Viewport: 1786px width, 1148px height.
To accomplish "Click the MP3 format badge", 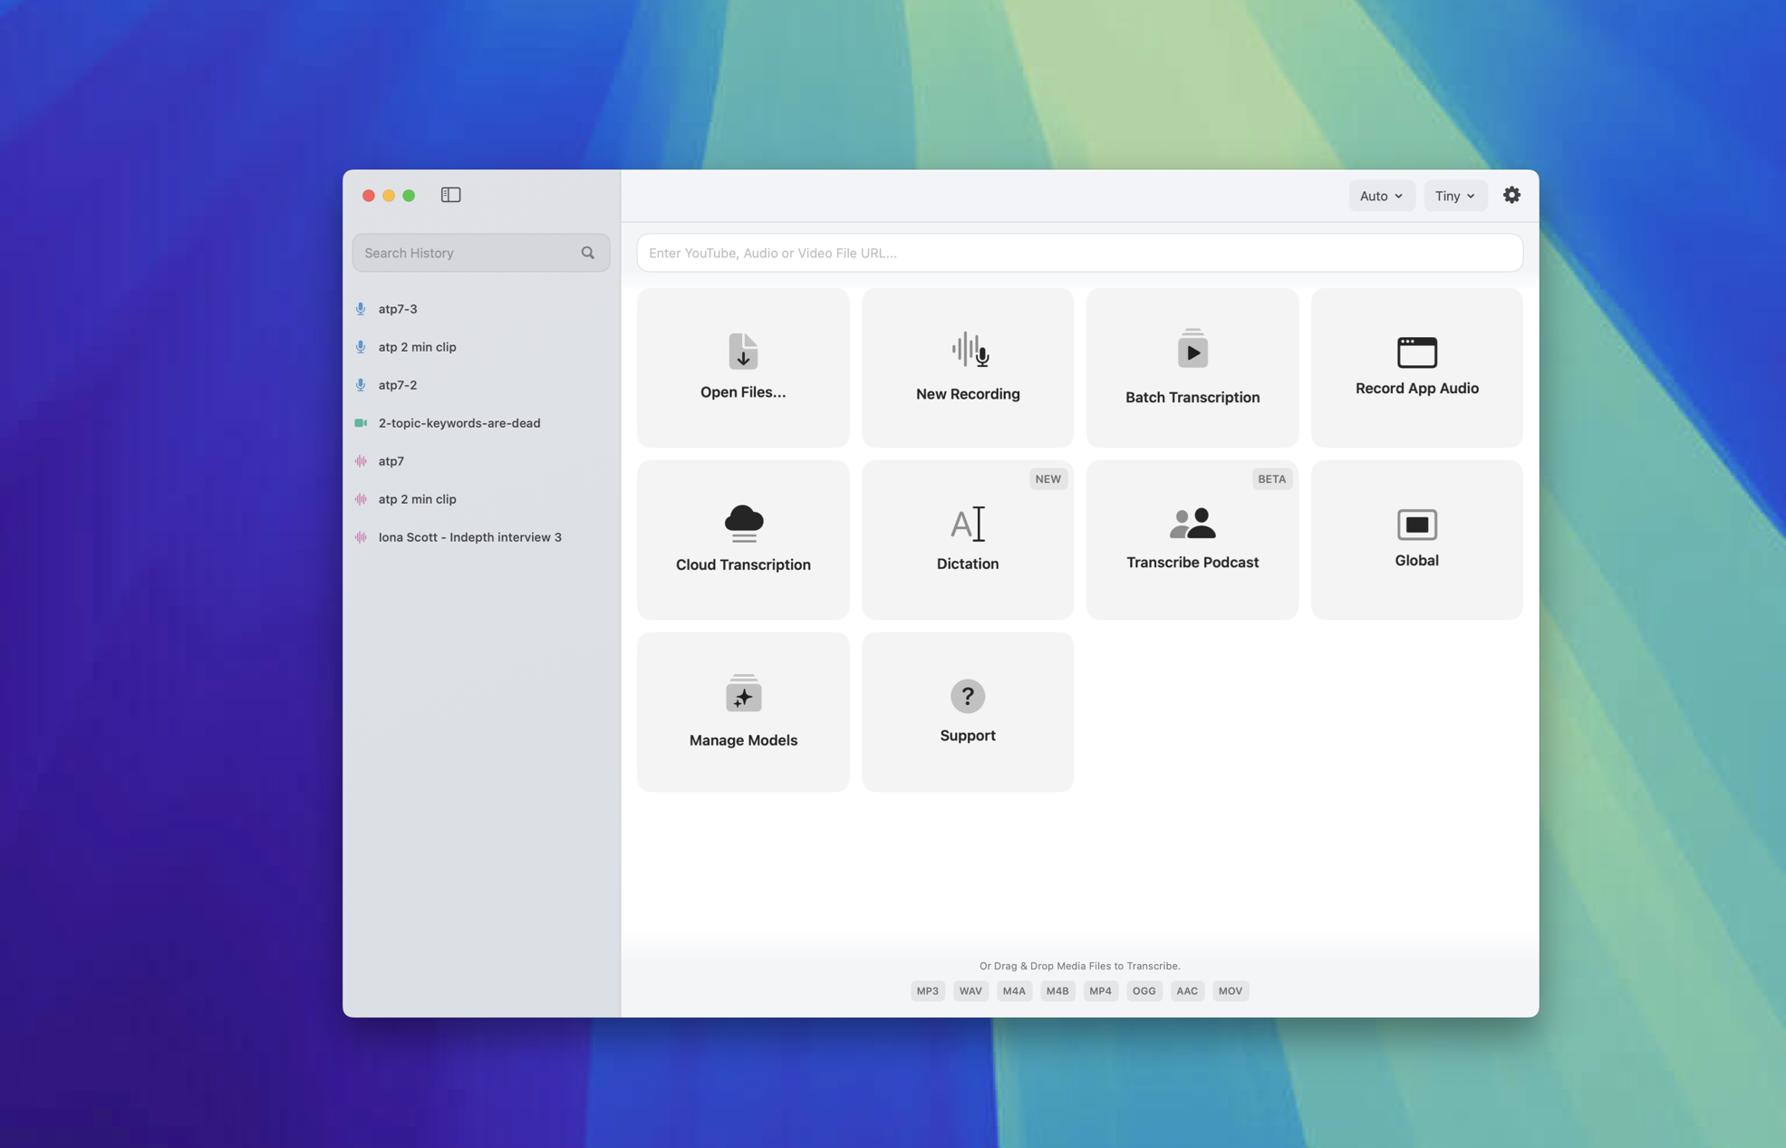I will (x=927, y=990).
